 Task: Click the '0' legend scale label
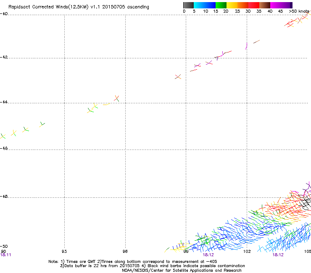coord(184,11)
